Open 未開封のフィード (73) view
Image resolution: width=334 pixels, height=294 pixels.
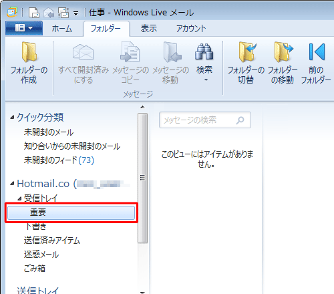[59, 160]
